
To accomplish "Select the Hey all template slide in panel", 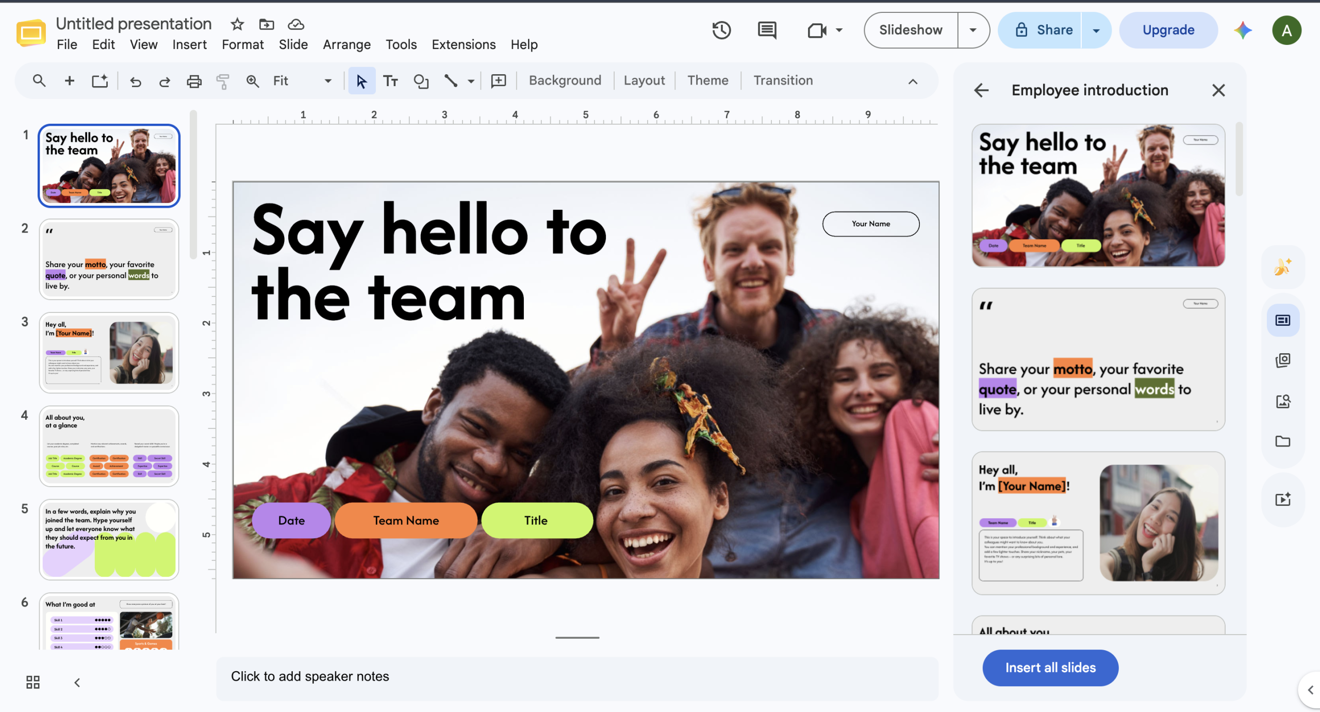I will (x=1098, y=523).
